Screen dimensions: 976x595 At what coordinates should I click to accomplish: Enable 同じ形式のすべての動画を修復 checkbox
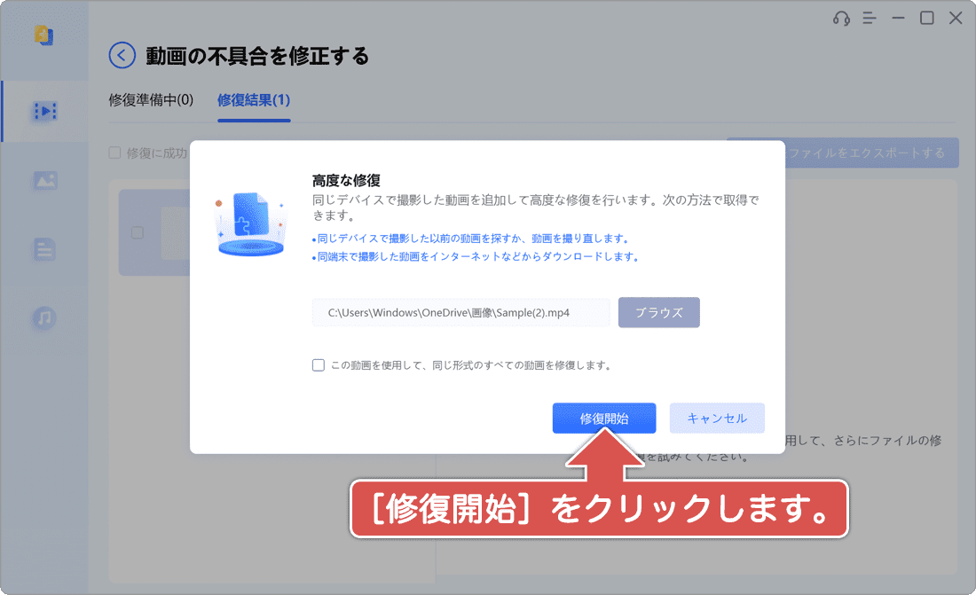tap(318, 364)
